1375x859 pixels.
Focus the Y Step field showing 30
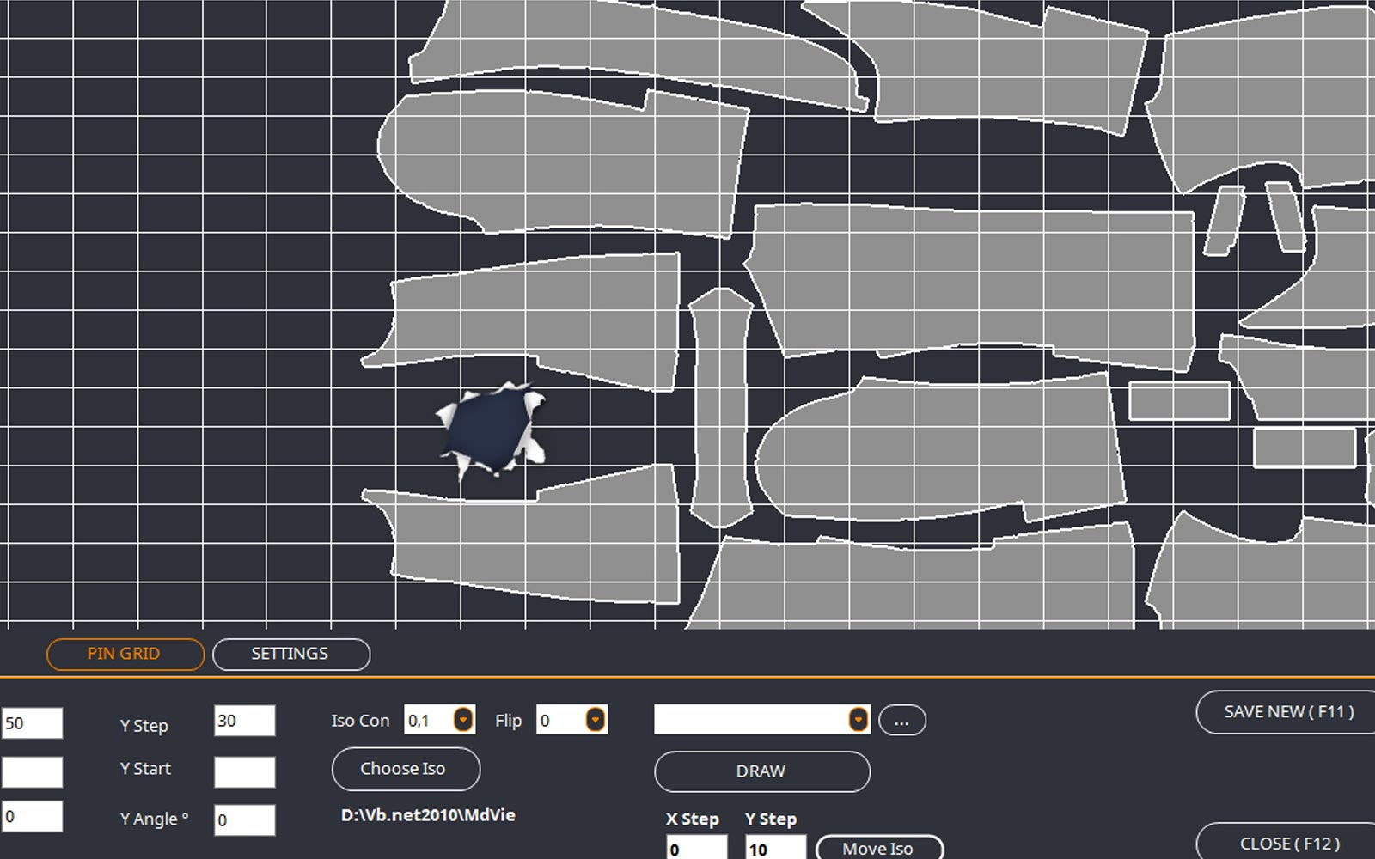pos(244,721)
